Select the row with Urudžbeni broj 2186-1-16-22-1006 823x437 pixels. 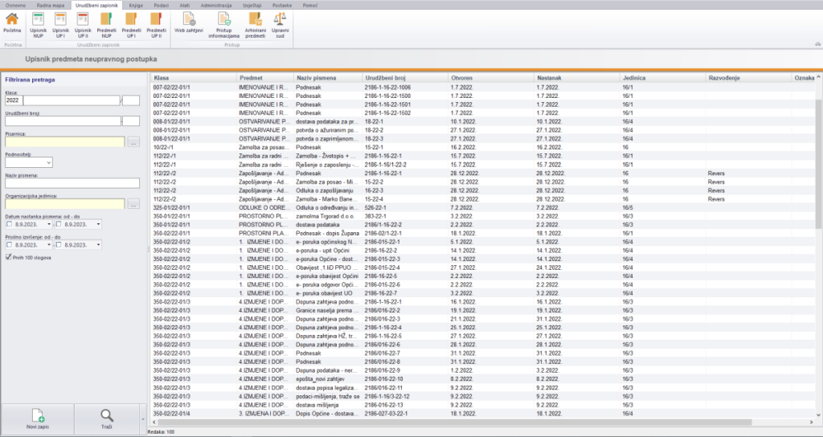[483, 87]
